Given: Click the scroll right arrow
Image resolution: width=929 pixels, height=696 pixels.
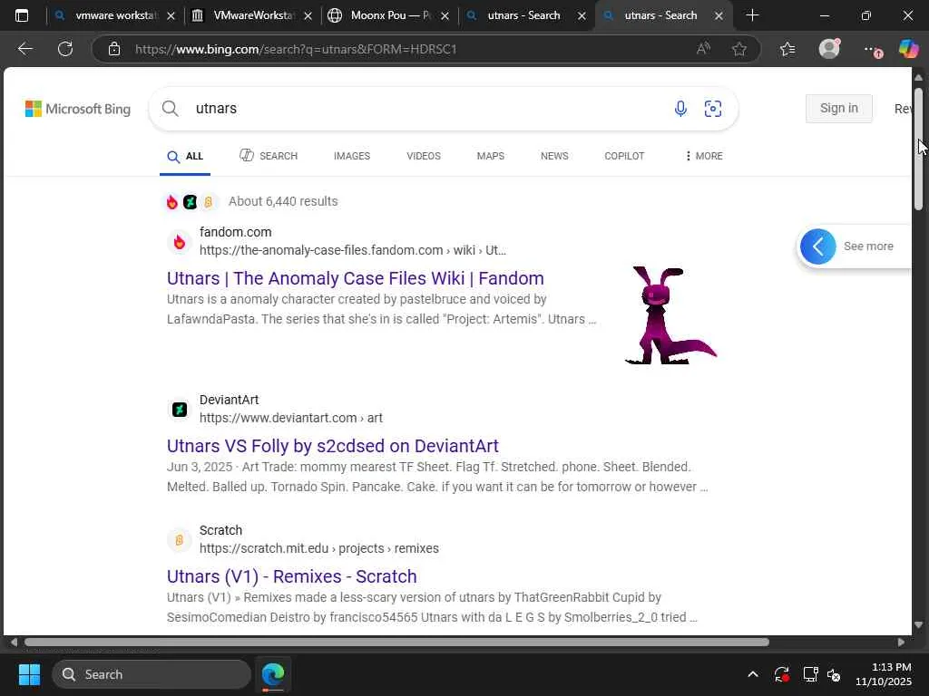Looking at the screenshot, I should [x=901, y=643].
